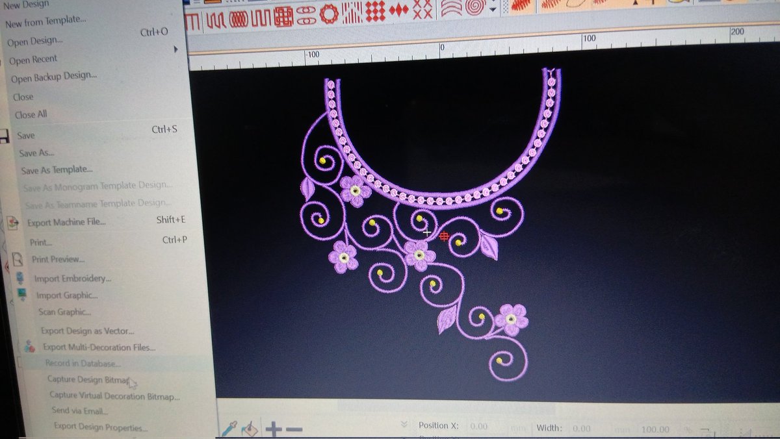Click the Import Graphic icon
This screenshot has width=780, height=439.
click(23, 295)
